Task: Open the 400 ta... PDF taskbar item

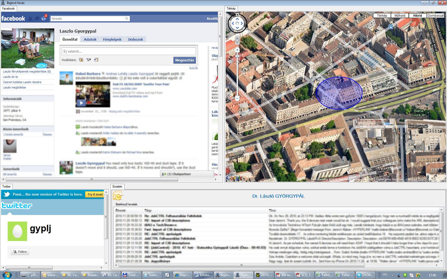Action: (284, 275)
